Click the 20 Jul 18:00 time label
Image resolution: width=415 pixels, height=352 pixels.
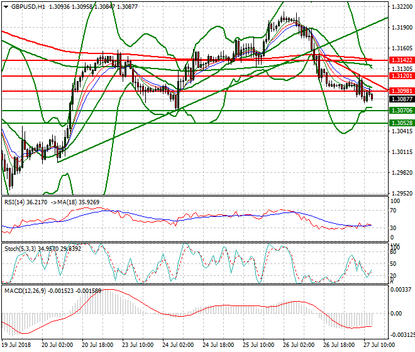point(97,345)
